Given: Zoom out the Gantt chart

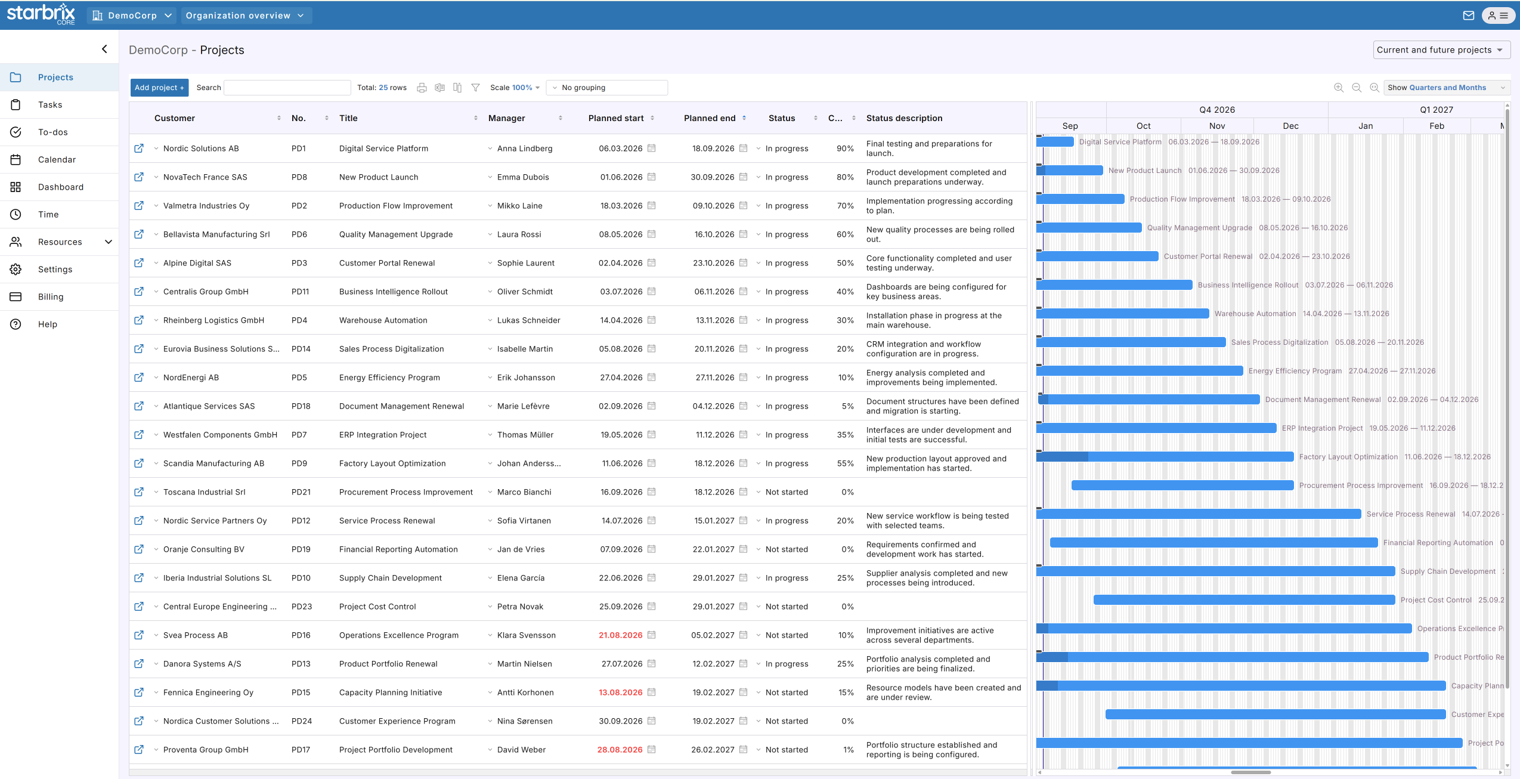Looking at the screenshot, I should point(1357,88).
